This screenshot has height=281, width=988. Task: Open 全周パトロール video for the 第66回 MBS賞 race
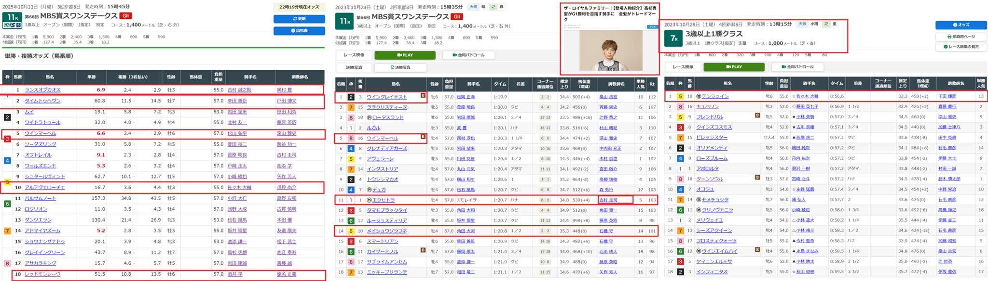click(468, 55)
